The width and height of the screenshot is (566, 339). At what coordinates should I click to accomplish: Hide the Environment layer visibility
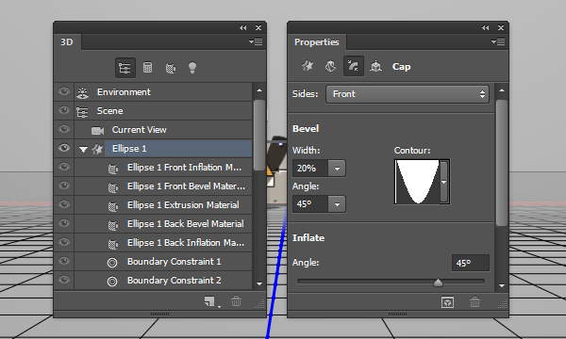pyautogui.click(x=64, y=91)
